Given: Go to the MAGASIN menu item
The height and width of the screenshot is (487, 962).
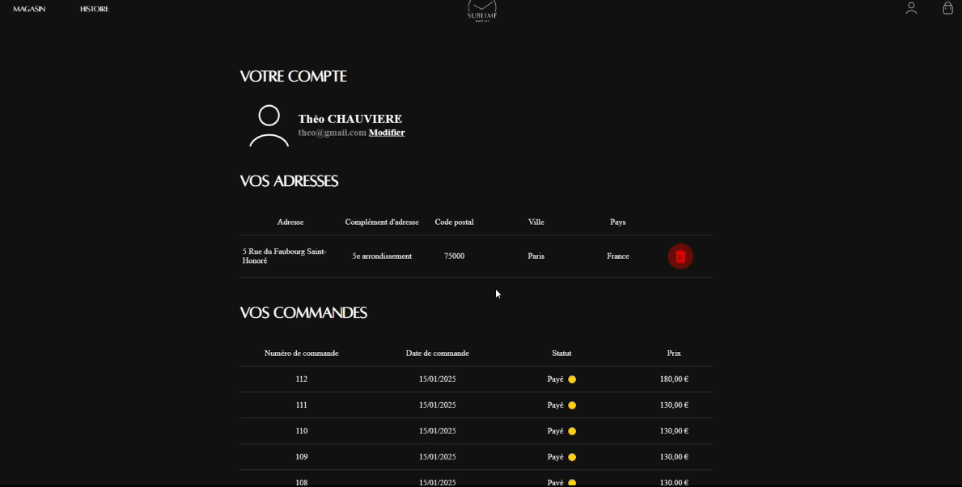Looking at the screenshot, I should pyautogui.click(x=29, y=9).
